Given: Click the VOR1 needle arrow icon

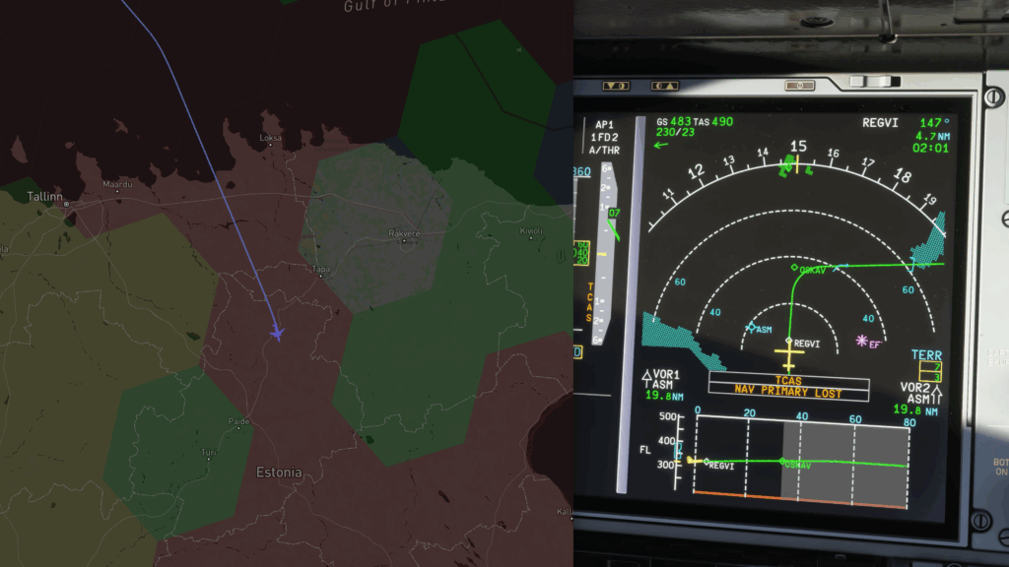Looking at the screenshot, I should pos(646,374).
